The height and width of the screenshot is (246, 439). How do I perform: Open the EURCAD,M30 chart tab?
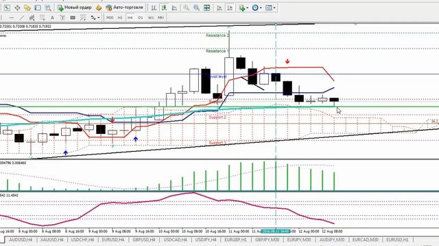point(365,240)
